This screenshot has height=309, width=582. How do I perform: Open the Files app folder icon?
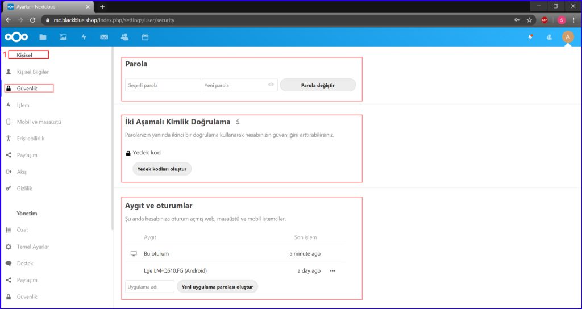pyautogui.click(x=43, y=37)
